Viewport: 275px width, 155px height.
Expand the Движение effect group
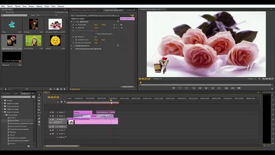tap(72, 22)
